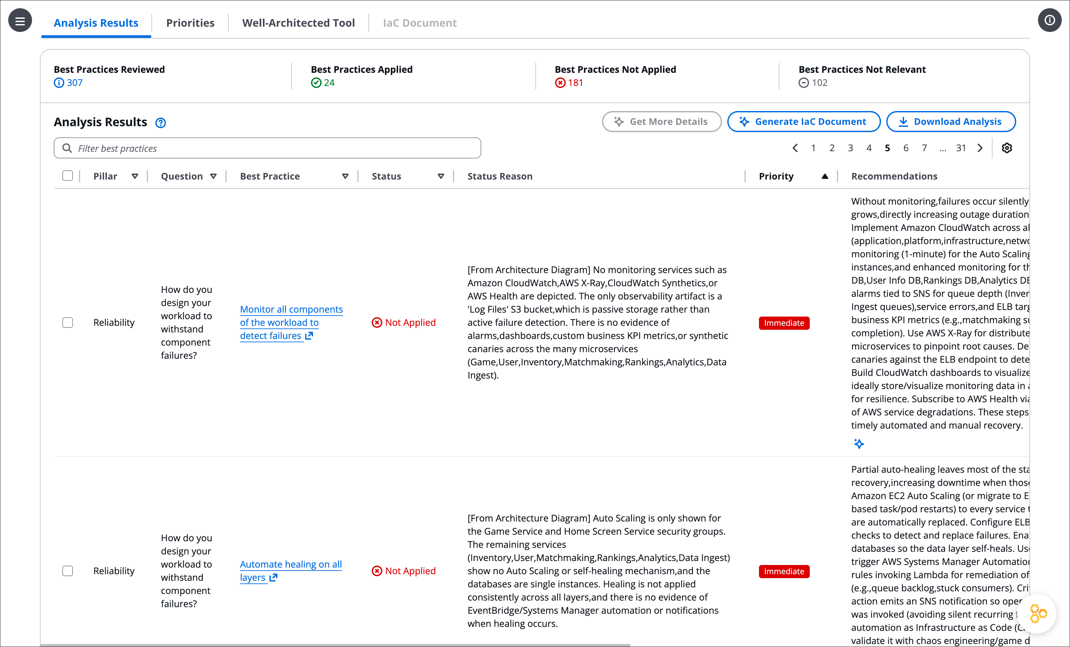
Task: Open Analysis Results help question-mark icon
Action: pos(160,123)
